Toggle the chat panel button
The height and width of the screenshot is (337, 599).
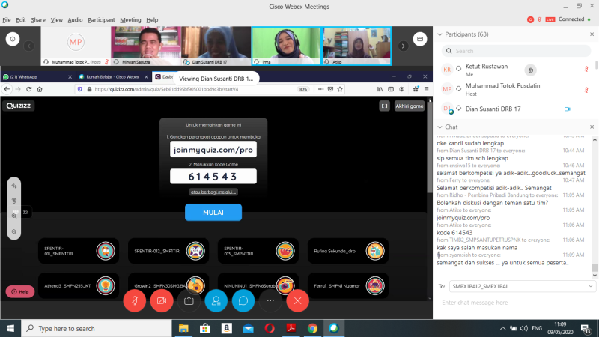243,301
